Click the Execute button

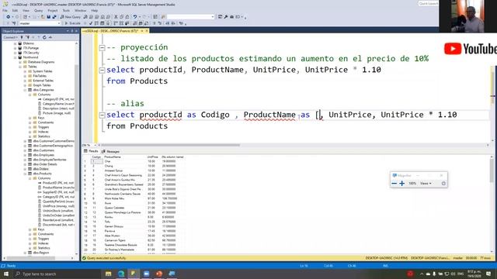pyautogui.click(x=72, y=23)
